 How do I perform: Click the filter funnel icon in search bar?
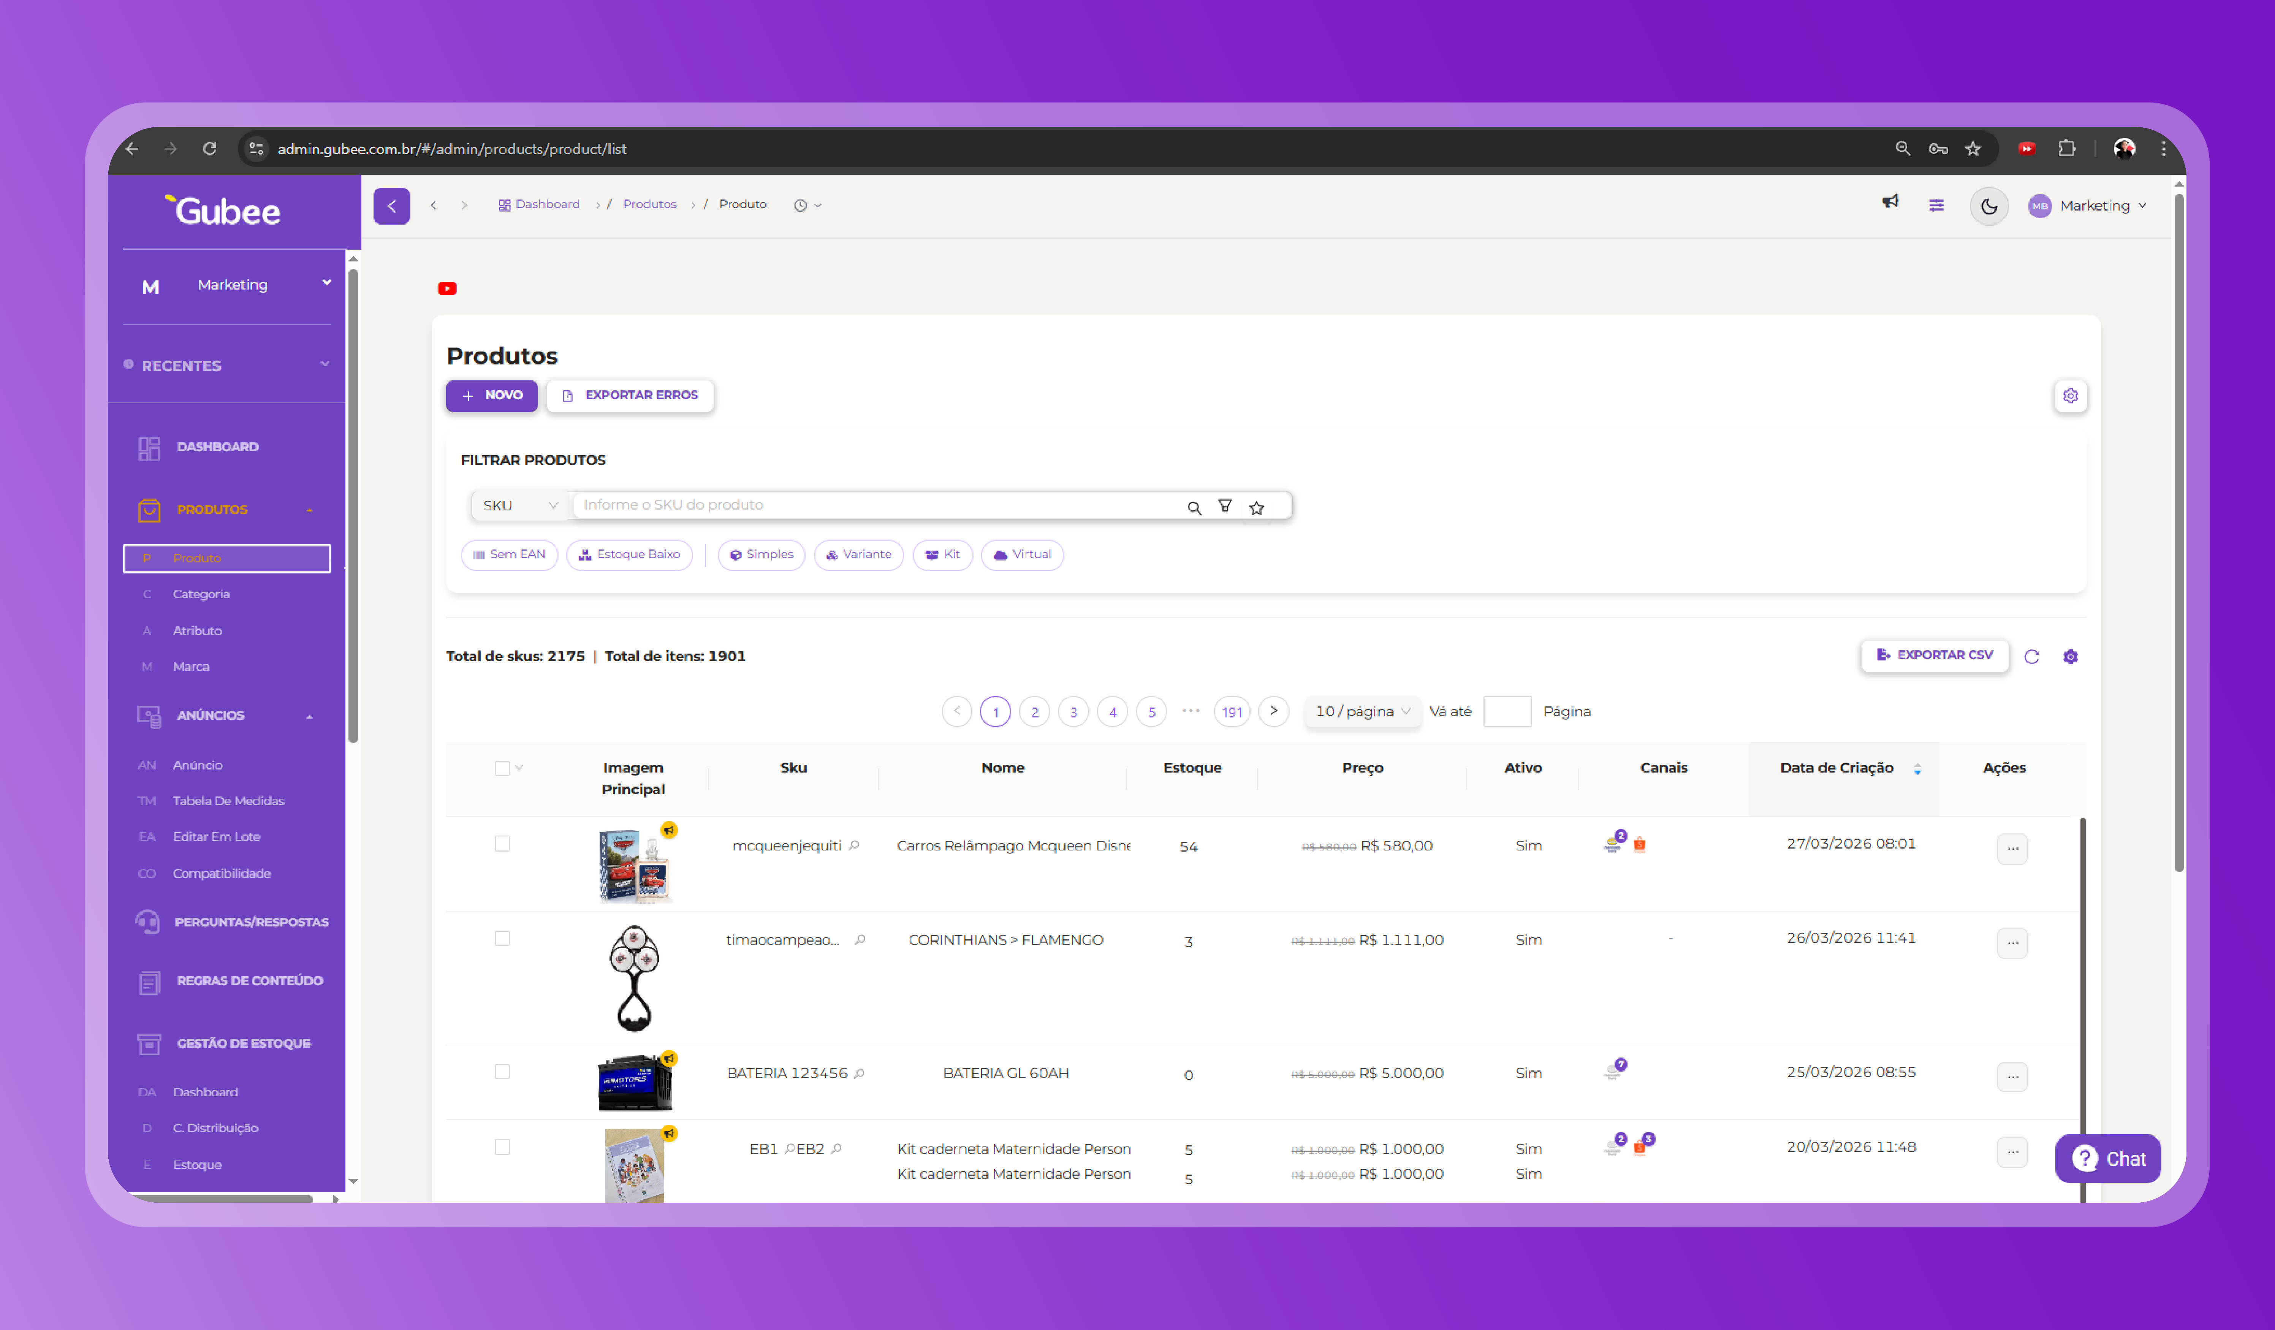(x=1224, y=506)
